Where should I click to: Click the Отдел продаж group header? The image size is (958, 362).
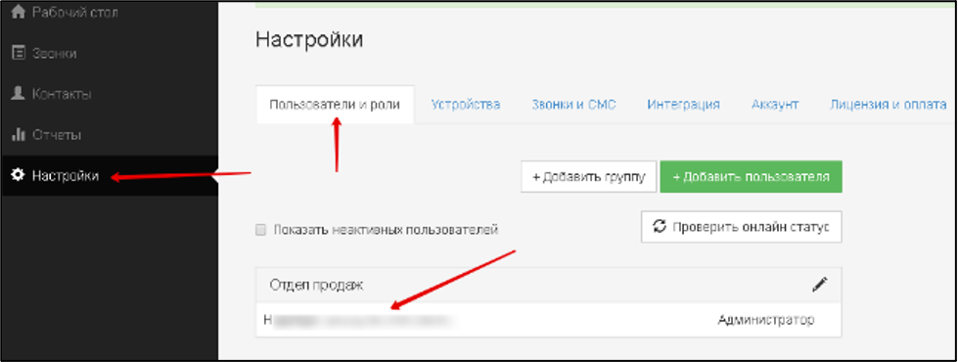pos(549,285)
